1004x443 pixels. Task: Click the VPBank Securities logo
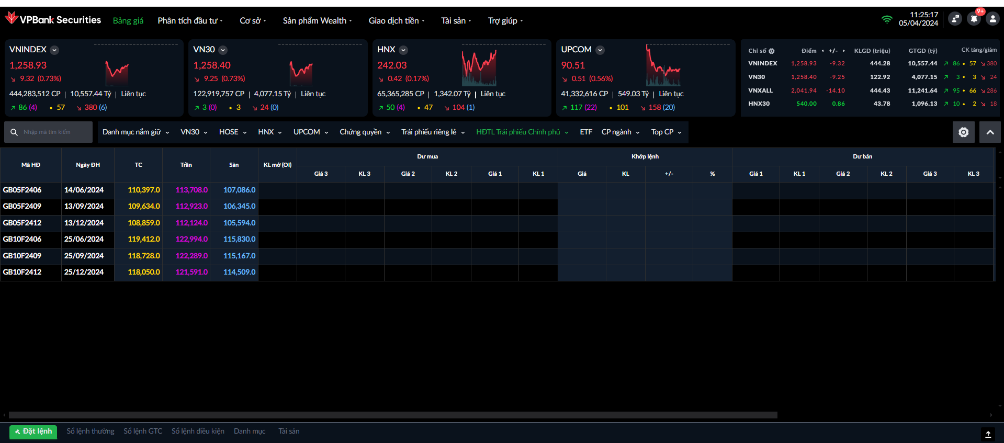coord(53,20)
